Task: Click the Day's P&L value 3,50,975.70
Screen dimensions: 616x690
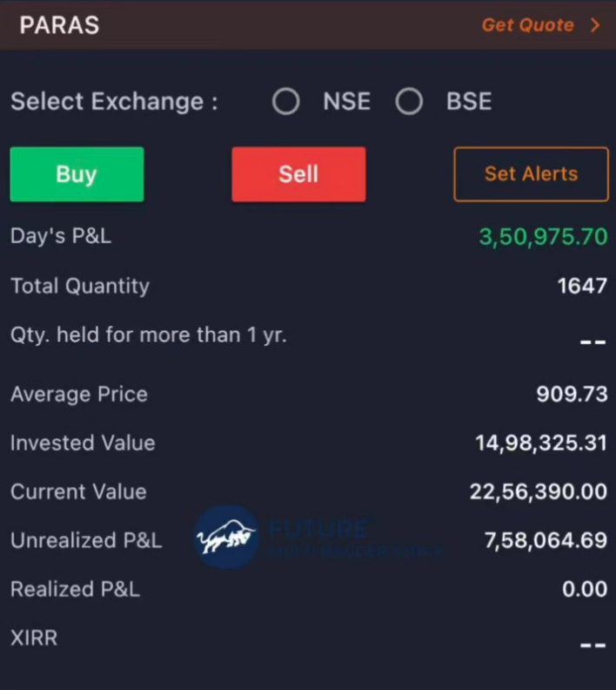Action: (543, 236)
